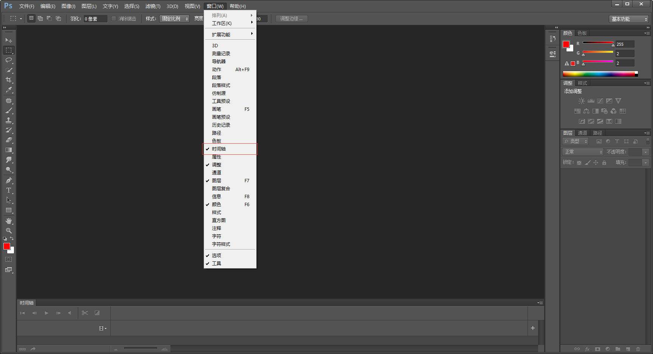Screen dimensions: 653x354
Task: Open the 固定比例 style dropdown
Action: [174, 19]
